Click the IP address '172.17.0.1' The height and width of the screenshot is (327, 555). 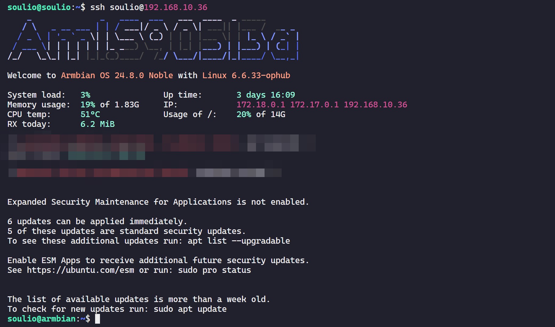[x=315, y=105]
